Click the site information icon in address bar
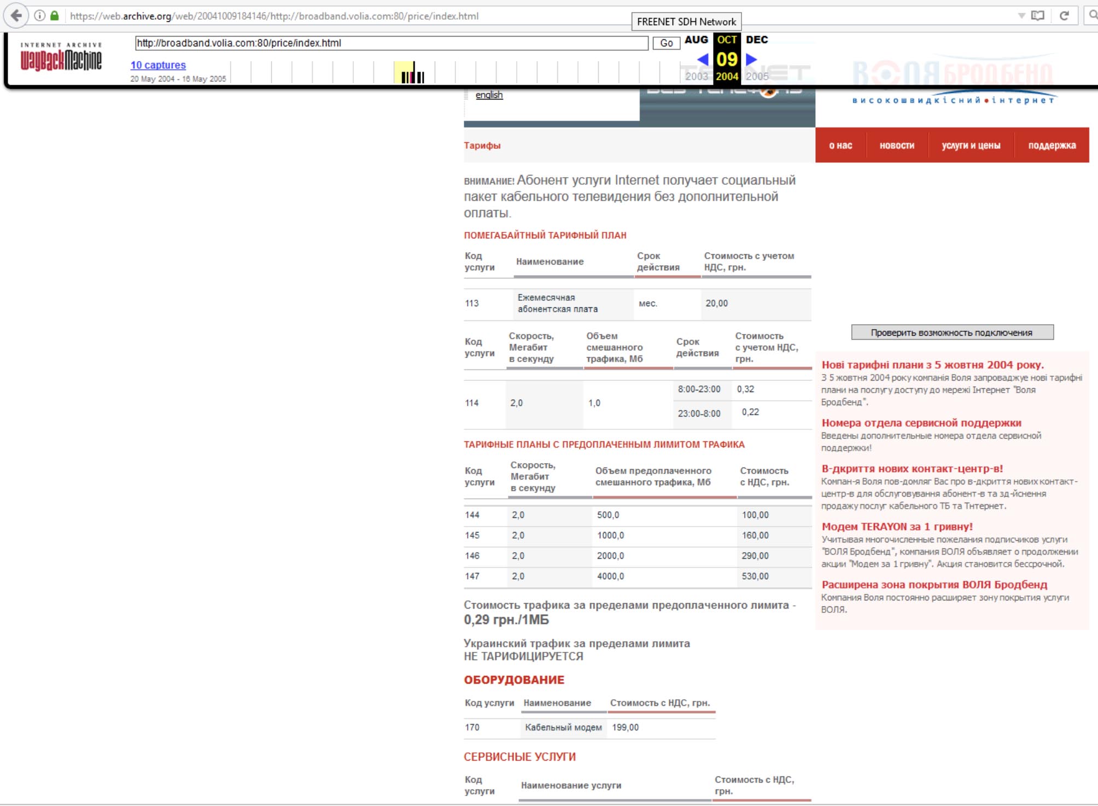The image size is (1098, 806). [x=39, y=16]
